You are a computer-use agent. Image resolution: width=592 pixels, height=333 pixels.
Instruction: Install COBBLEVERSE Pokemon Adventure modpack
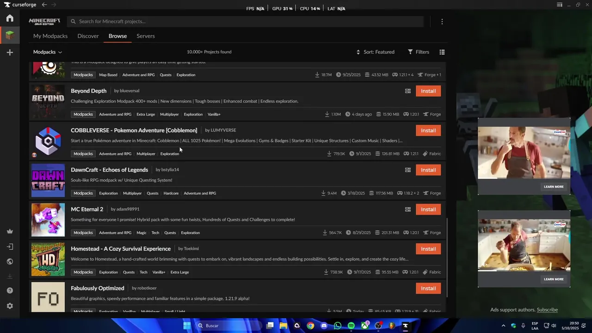coord(428,130)
